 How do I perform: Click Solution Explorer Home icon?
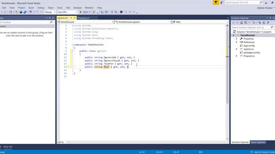click(241, 23)
